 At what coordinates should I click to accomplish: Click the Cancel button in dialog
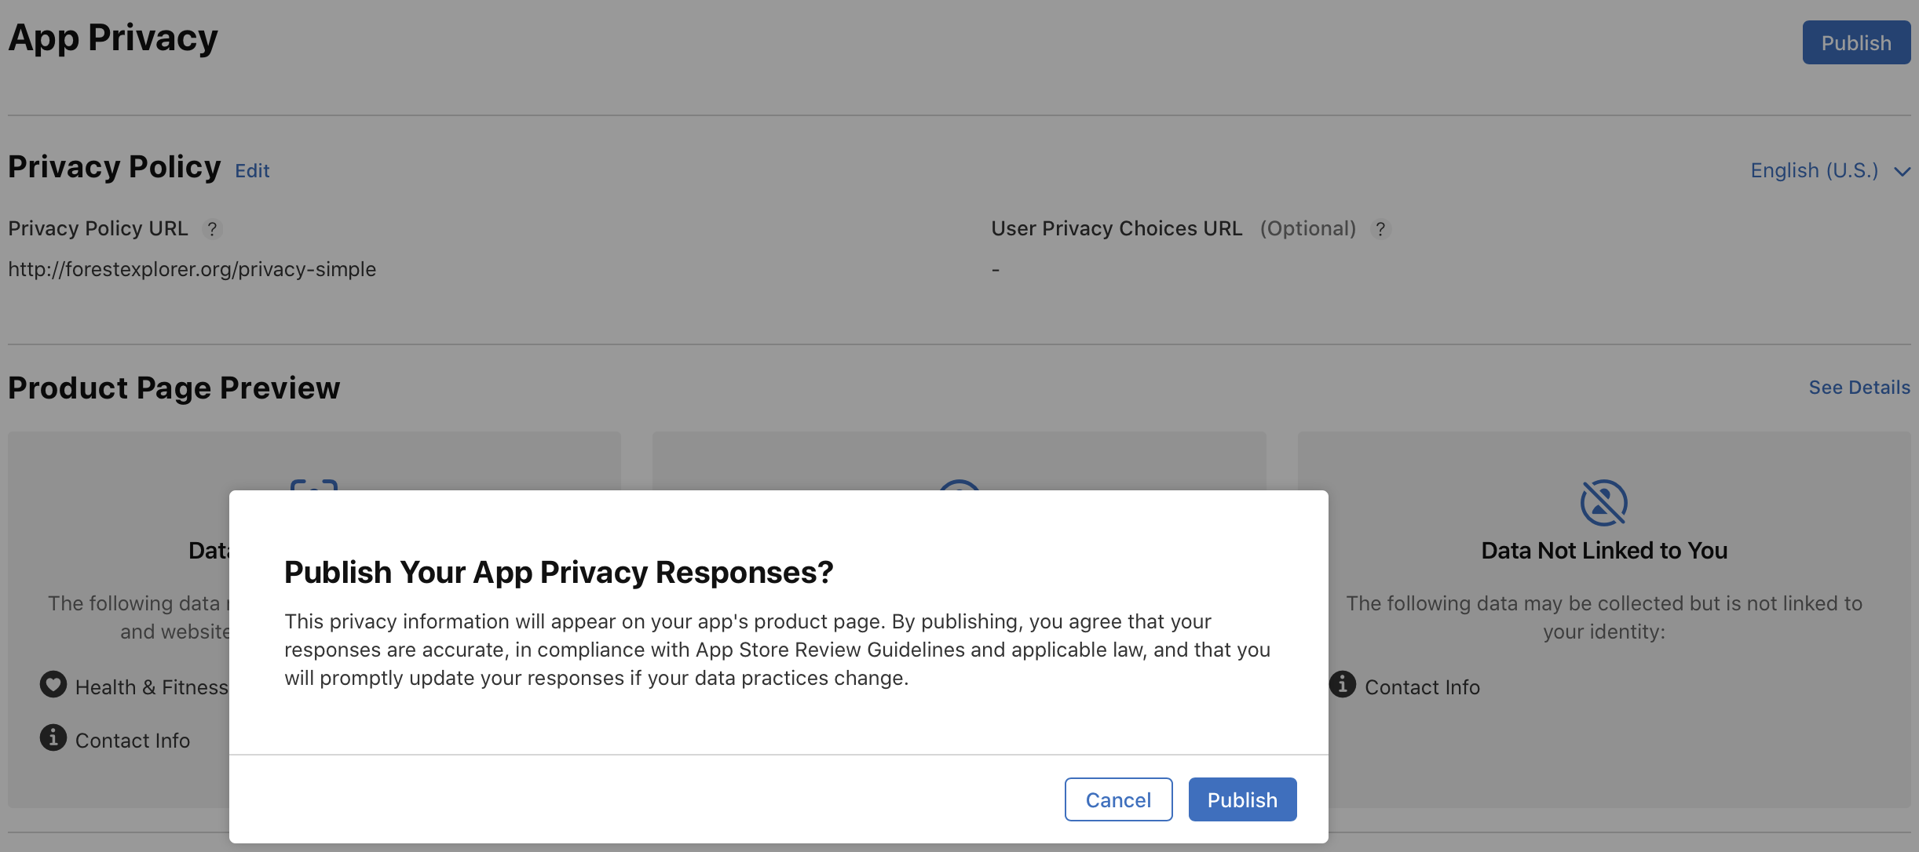1117,798
